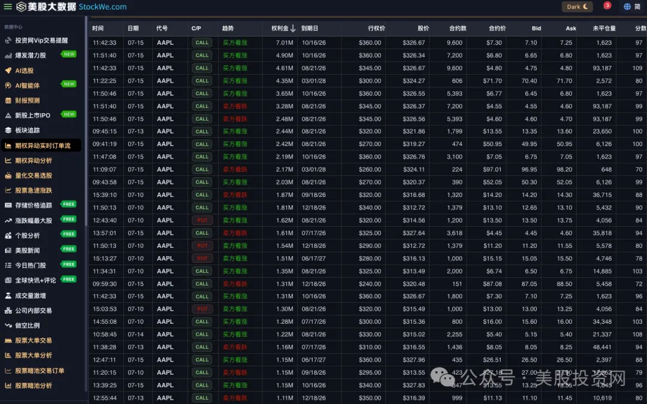Click the 板块追踪 layers icon
Screen dimensions: 647x404
pos(8,130)
